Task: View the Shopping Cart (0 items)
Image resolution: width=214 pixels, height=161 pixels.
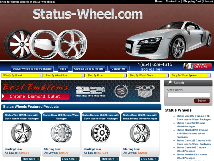Action: click(198, 1)
